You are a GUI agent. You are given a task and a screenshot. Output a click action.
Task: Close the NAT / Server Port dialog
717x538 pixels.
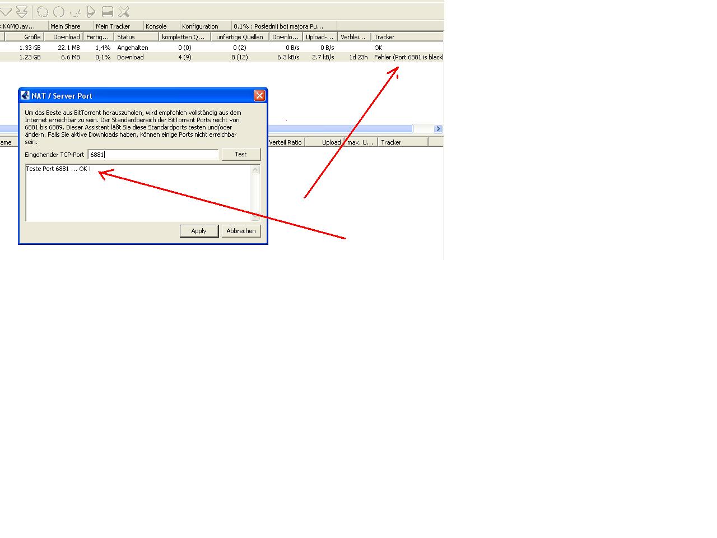(x=259, y=95)
